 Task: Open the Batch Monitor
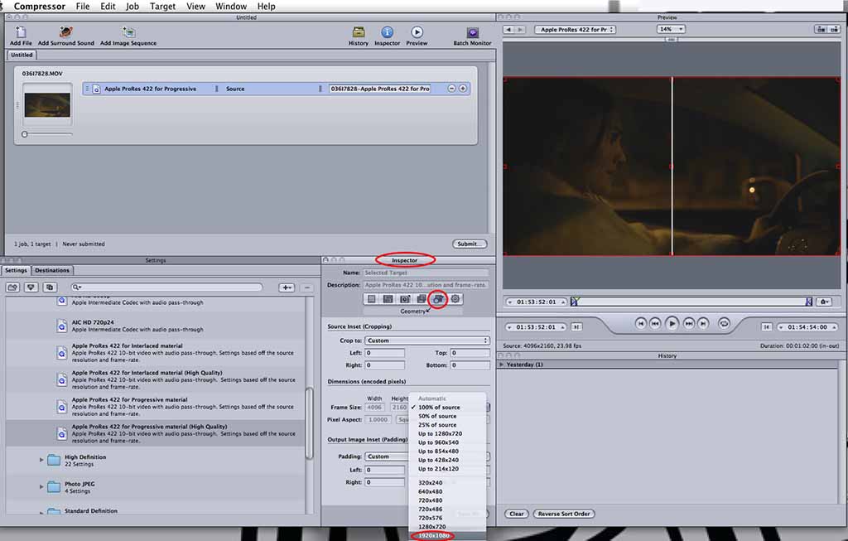point(472,32)
